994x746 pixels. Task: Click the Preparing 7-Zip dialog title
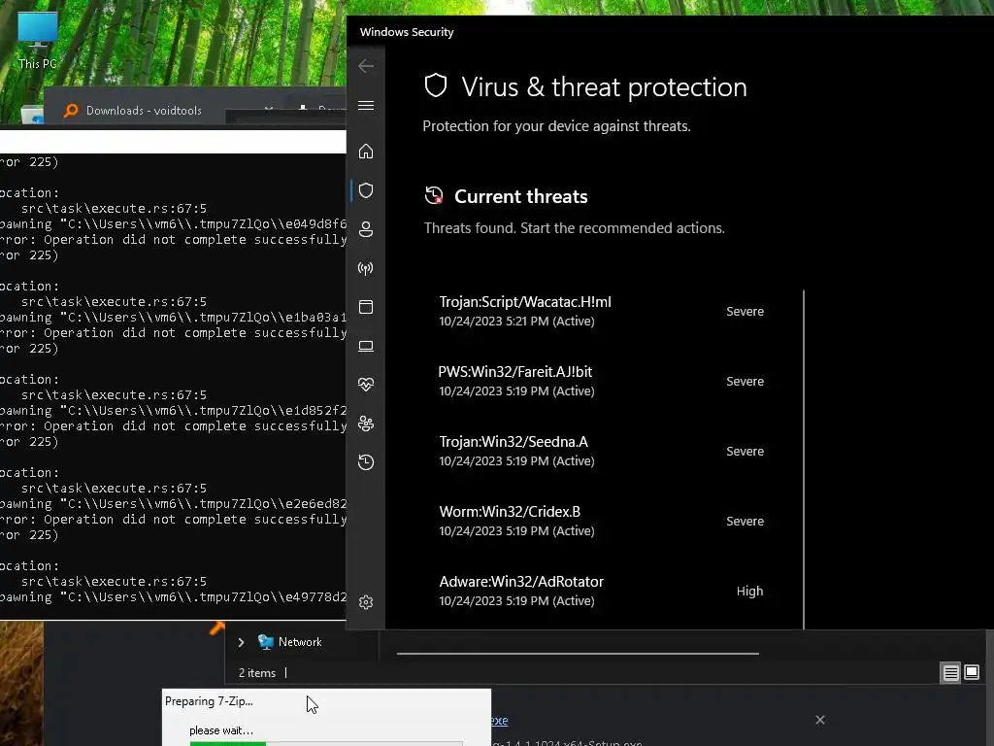tap(210, 701)
